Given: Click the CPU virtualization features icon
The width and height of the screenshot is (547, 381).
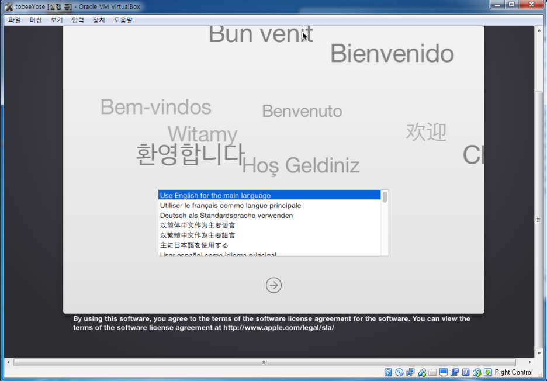Looking at the screenshot, I should (x=466, y=372).
